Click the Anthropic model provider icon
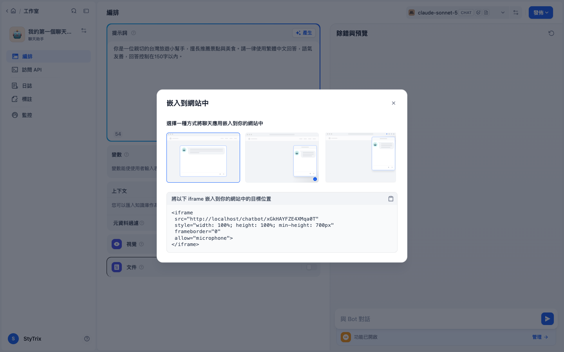 point(412,13)
